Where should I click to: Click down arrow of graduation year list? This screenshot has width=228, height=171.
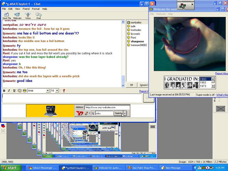[213, 86]
